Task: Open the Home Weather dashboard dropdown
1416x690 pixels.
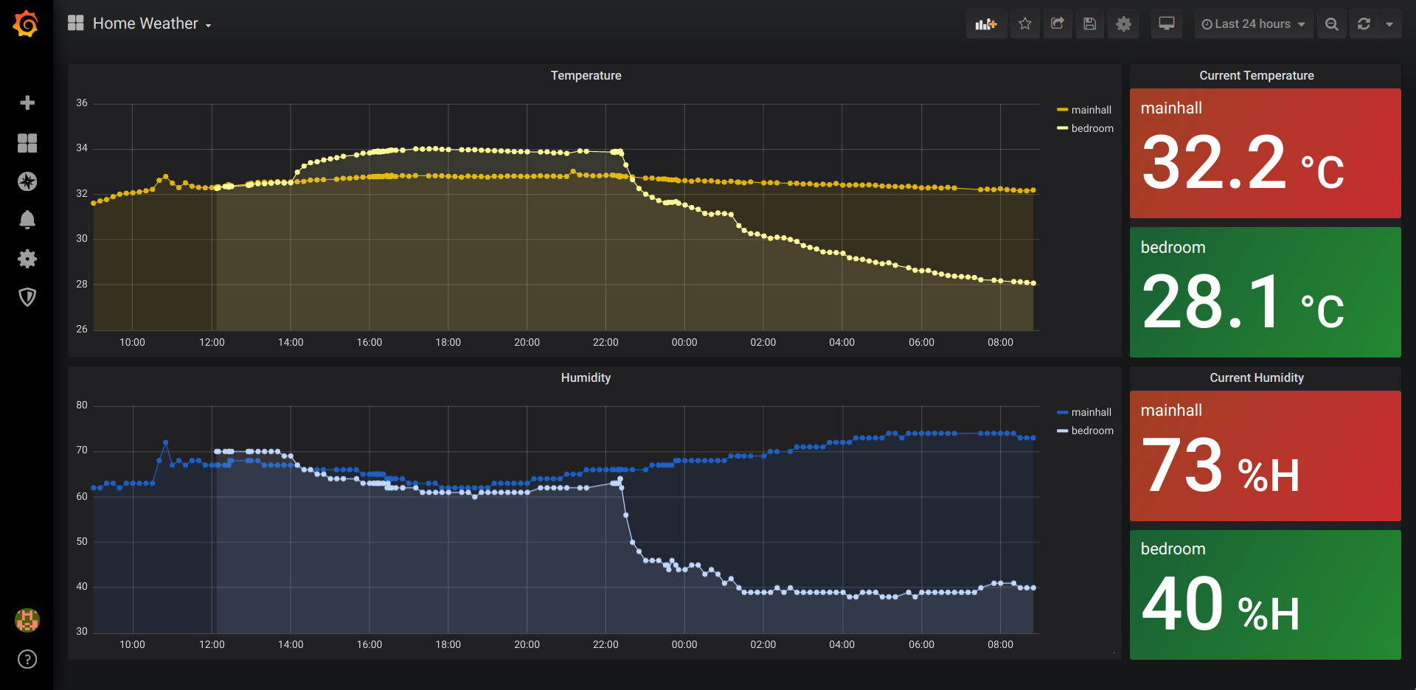Action: click(152, 24)
